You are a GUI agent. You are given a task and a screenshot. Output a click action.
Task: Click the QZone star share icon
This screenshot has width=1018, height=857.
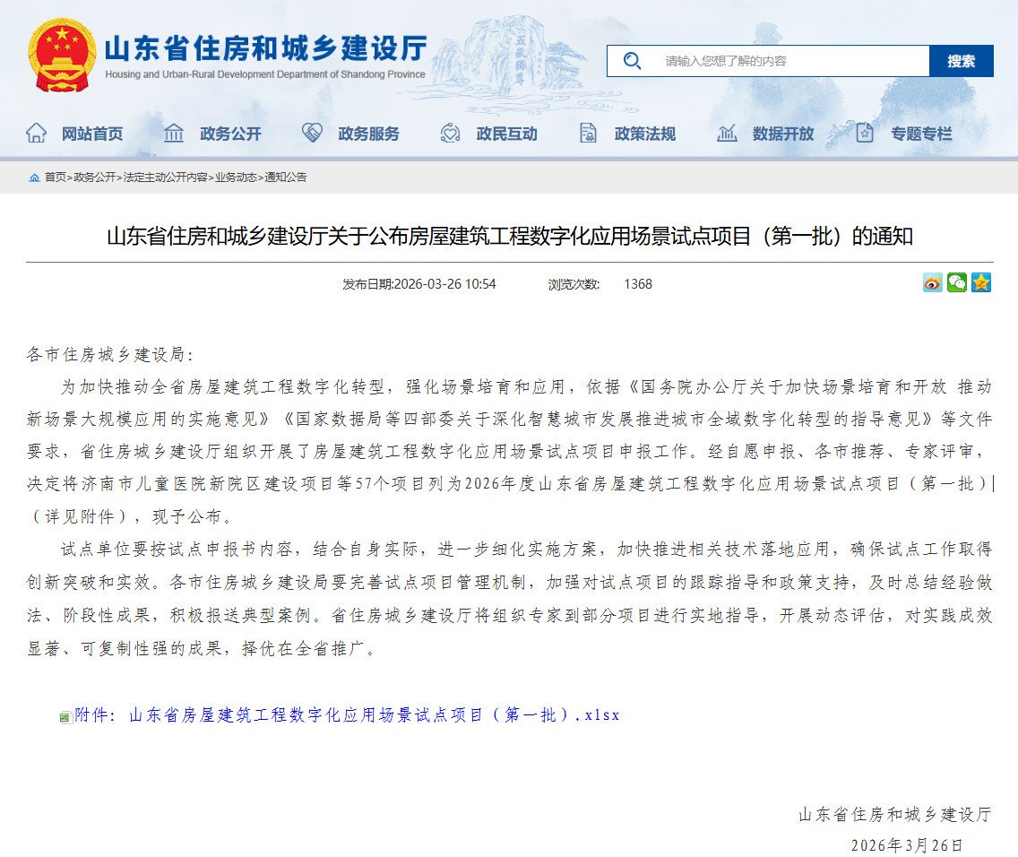coord(982,282)
